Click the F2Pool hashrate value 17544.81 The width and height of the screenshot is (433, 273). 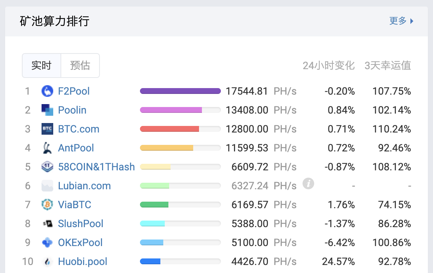tap(247, 91)
